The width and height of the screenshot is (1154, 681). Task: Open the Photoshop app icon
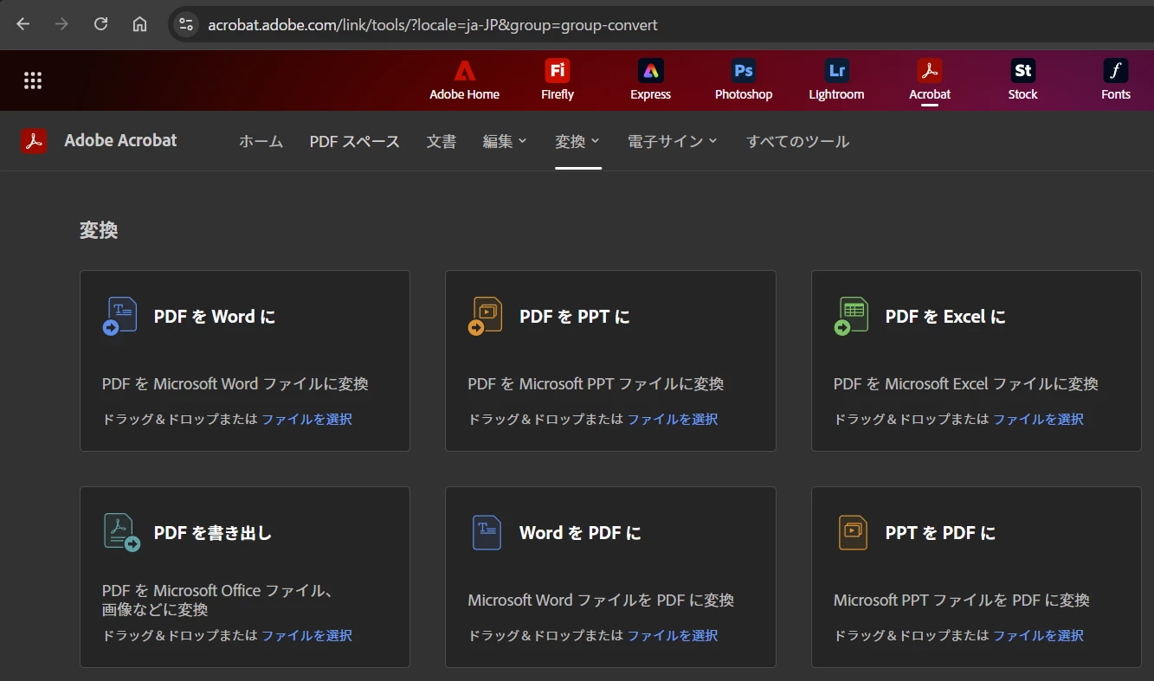tap(744, 71)
